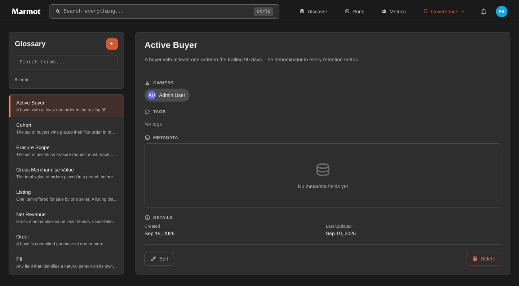Open the Discover page
Viewport: 519px width, 286px height.
click(314, 12)
